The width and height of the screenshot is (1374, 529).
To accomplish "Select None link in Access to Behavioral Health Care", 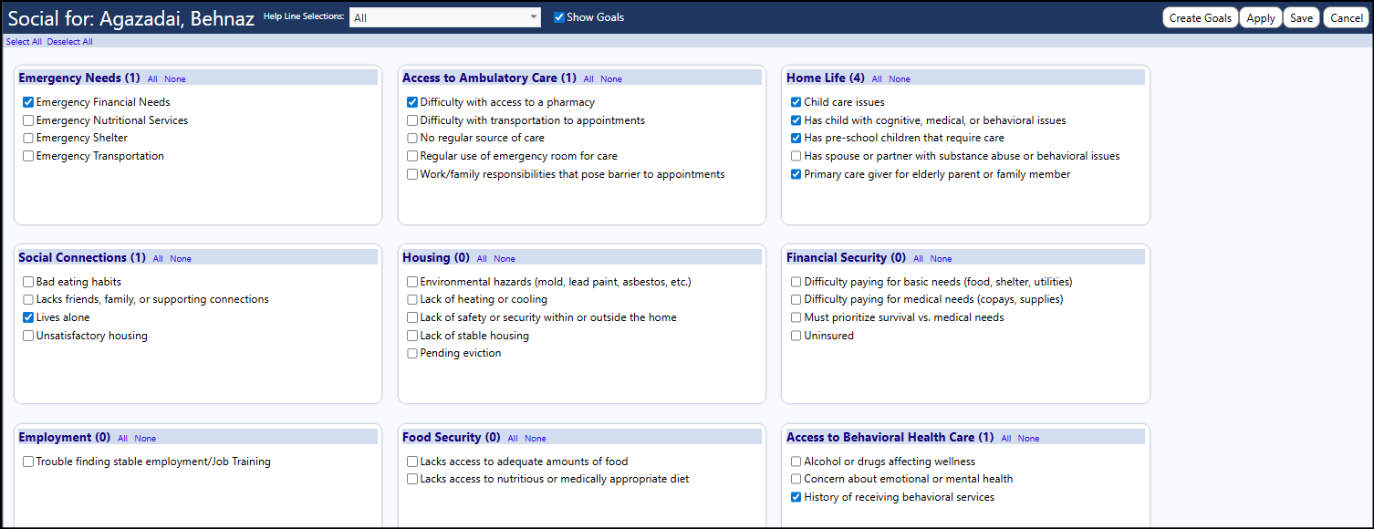I will (x=1029, y=439).
